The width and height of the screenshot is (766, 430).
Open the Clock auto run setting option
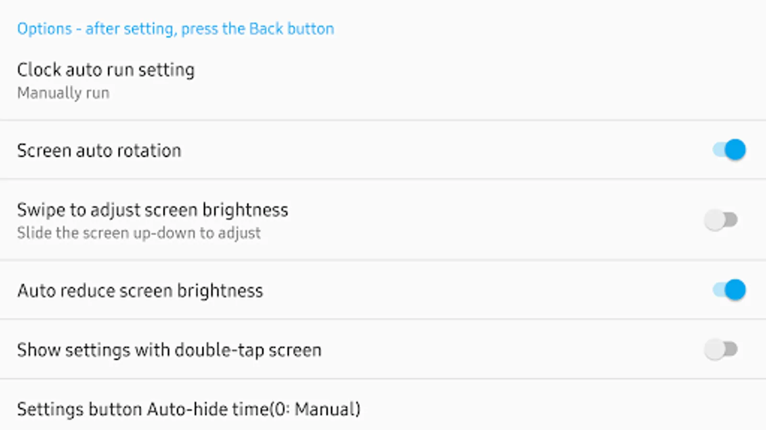coord(383,80)
